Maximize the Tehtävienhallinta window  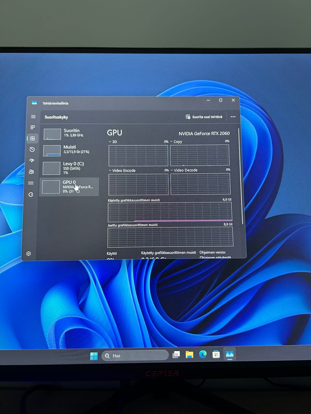221,100
